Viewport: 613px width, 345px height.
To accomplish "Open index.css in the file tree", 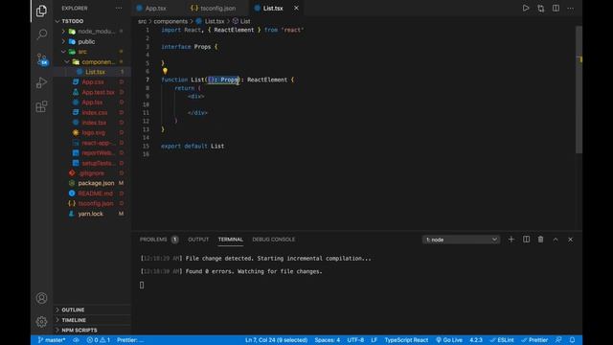I will 92,113.
